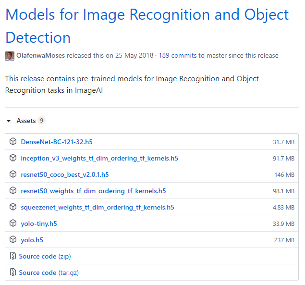The width and height of the screenshot is (305, 285).
Task: Open the release title 'Models for Image Recognition' link
Action: pos(147,25)
